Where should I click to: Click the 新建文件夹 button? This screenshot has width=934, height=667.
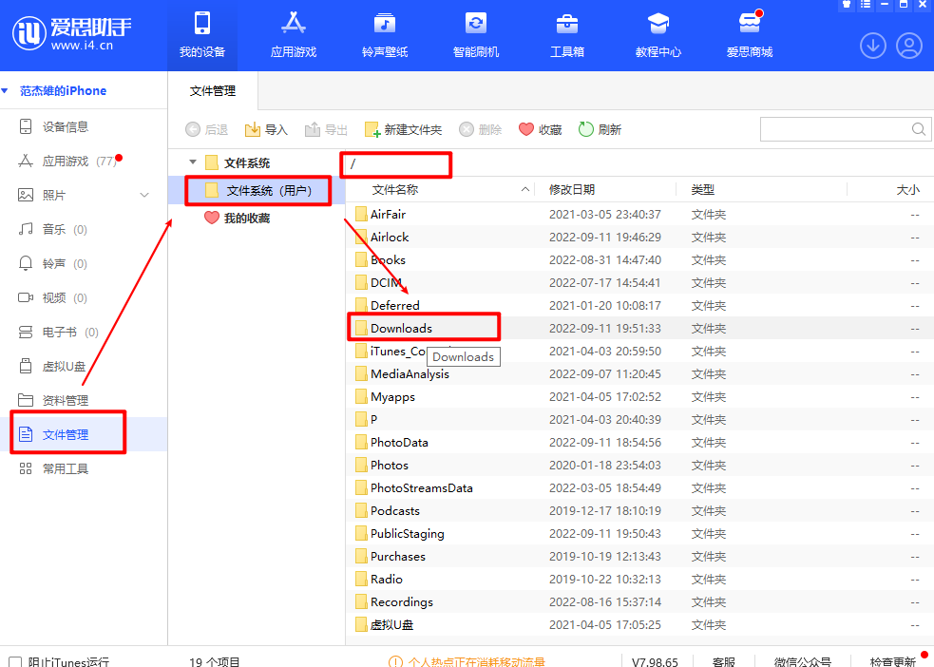[x=404, y=130]
